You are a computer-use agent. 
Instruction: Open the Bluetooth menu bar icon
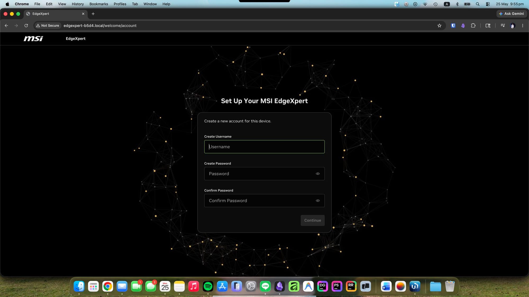(x=457, y=4)
